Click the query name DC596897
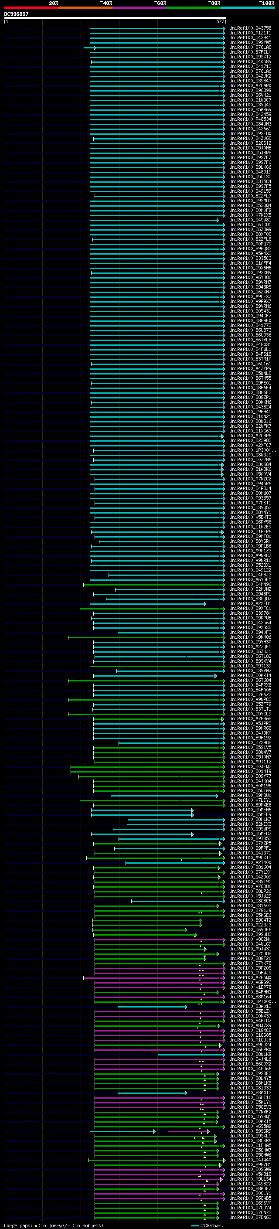Image resolution: width=279 pixels, height=1229 pixels. pyautogui.click(x=16, y=14)
